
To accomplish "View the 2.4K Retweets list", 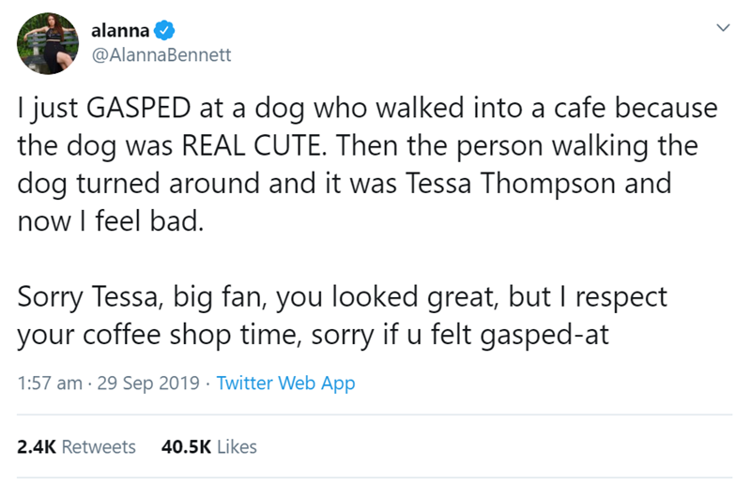I will [77, 447].
